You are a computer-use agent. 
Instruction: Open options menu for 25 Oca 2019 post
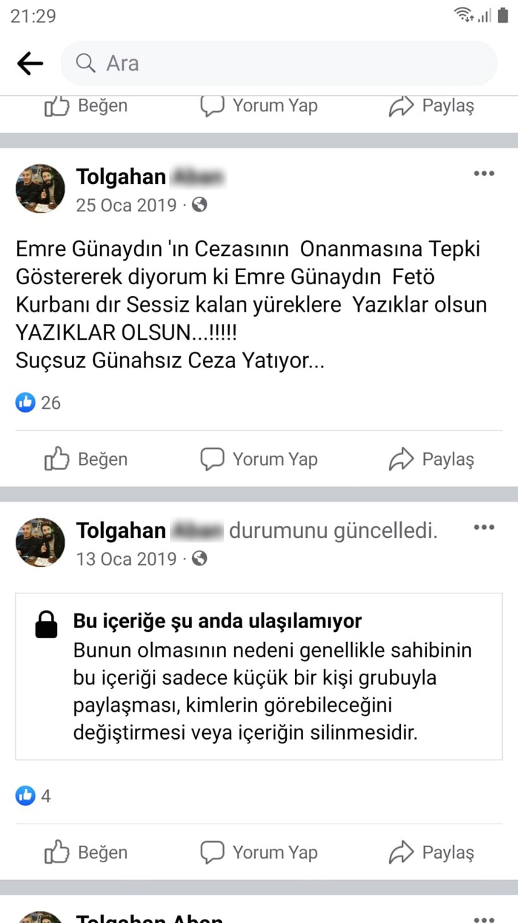(x=484, y=174)
